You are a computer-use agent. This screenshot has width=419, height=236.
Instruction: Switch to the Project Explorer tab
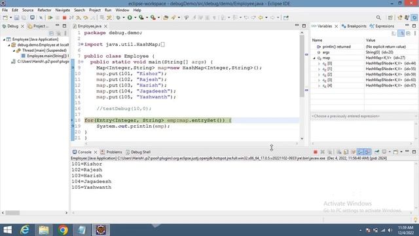coord(39,26)
